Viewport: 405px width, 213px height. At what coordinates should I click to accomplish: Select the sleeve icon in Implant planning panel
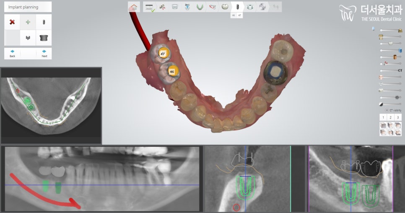point(44,38)
